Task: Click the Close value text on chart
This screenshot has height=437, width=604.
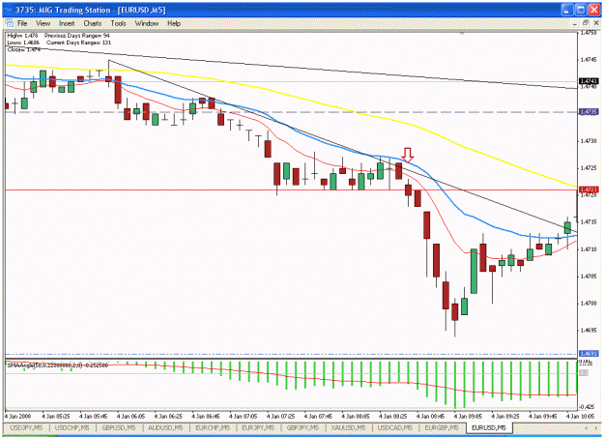Action: pyautogui.click(x=23, y=49)
